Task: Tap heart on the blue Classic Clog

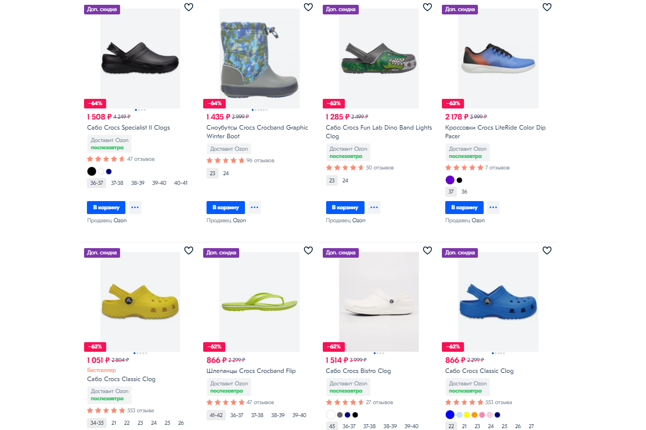Action: click(x=547, y=251)
